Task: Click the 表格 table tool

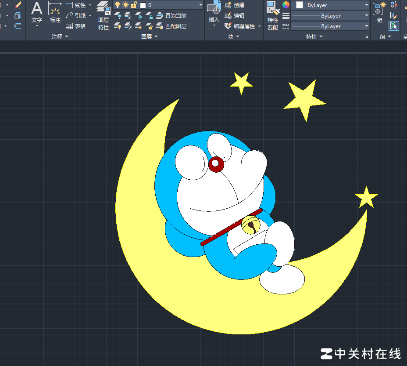Action: (75, 26)
